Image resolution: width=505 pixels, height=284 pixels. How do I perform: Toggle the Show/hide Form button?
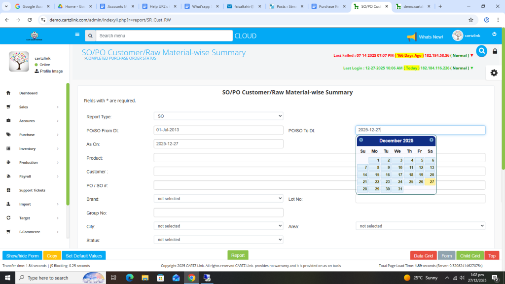pos(22,256)
